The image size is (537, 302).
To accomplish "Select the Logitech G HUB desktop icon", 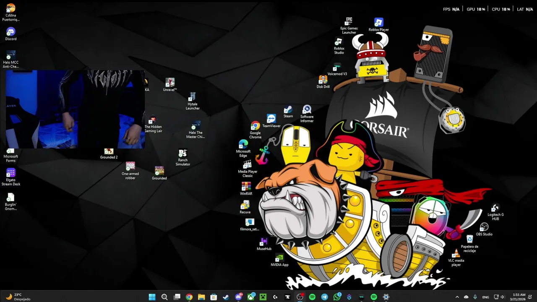I will click(x=495, y=212).
